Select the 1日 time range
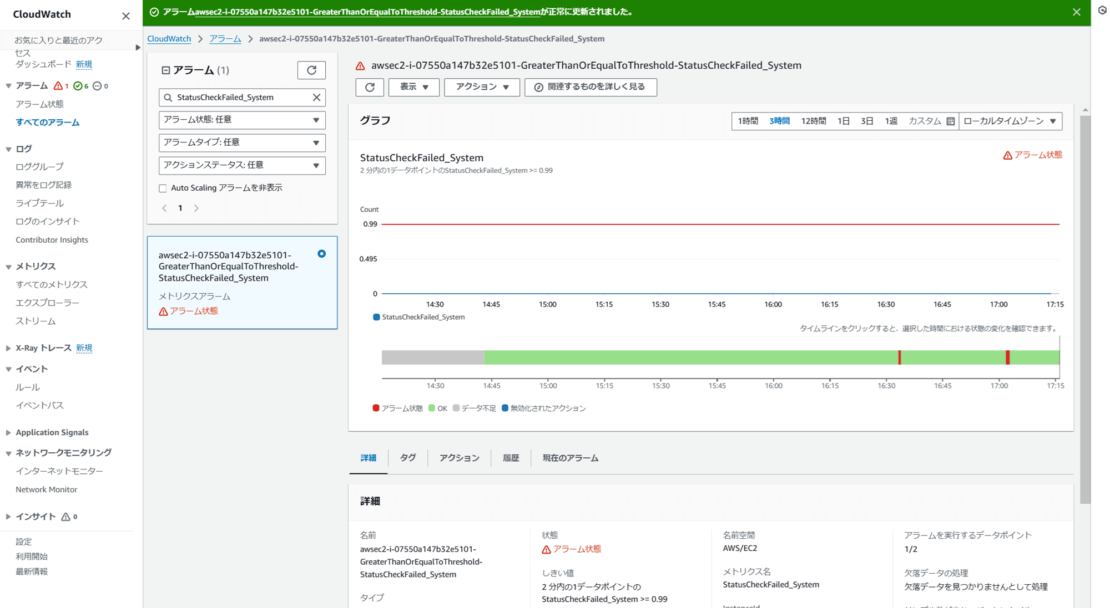The width and height of the screenshot is (1110, 608). tap(844, 121)
